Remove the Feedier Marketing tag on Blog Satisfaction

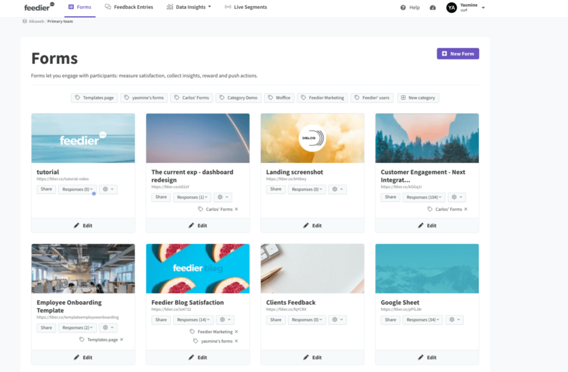pyautogui.click(x=236, y=332)
